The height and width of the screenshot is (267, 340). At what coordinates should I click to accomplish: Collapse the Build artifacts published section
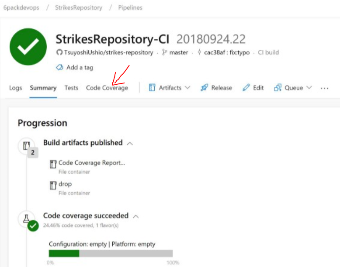pyautogui.click(x=130, y=143)
